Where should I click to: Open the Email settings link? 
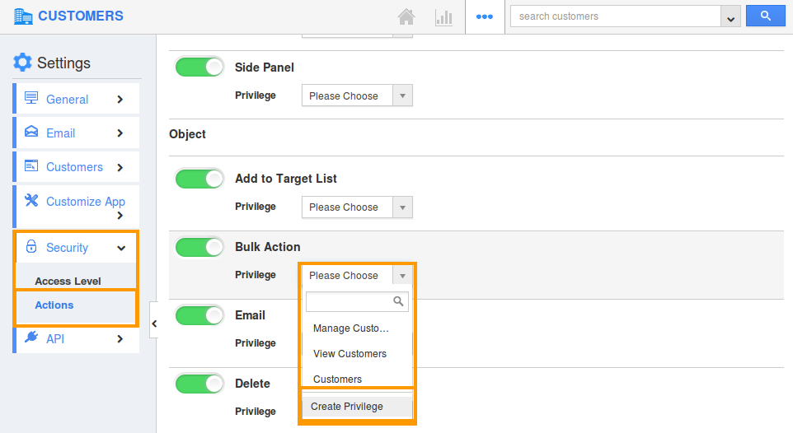pos(61,133)
